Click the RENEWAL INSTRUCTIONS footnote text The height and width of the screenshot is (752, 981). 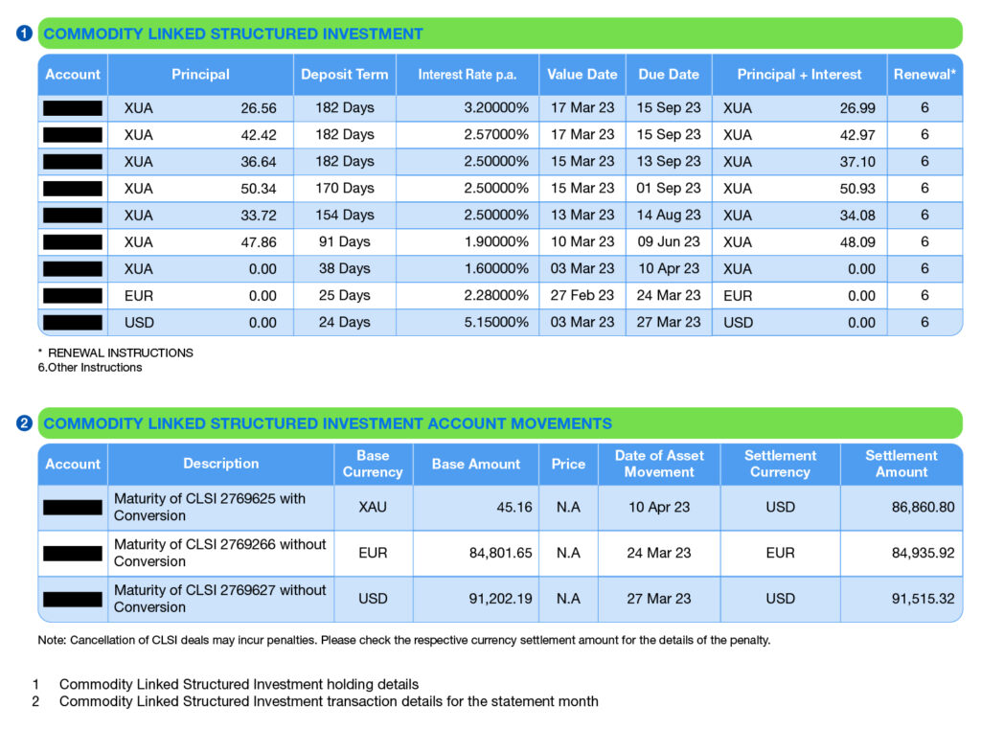(x=116, y=353)
